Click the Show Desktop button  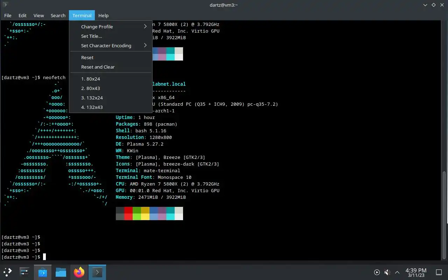coord(439,272)
